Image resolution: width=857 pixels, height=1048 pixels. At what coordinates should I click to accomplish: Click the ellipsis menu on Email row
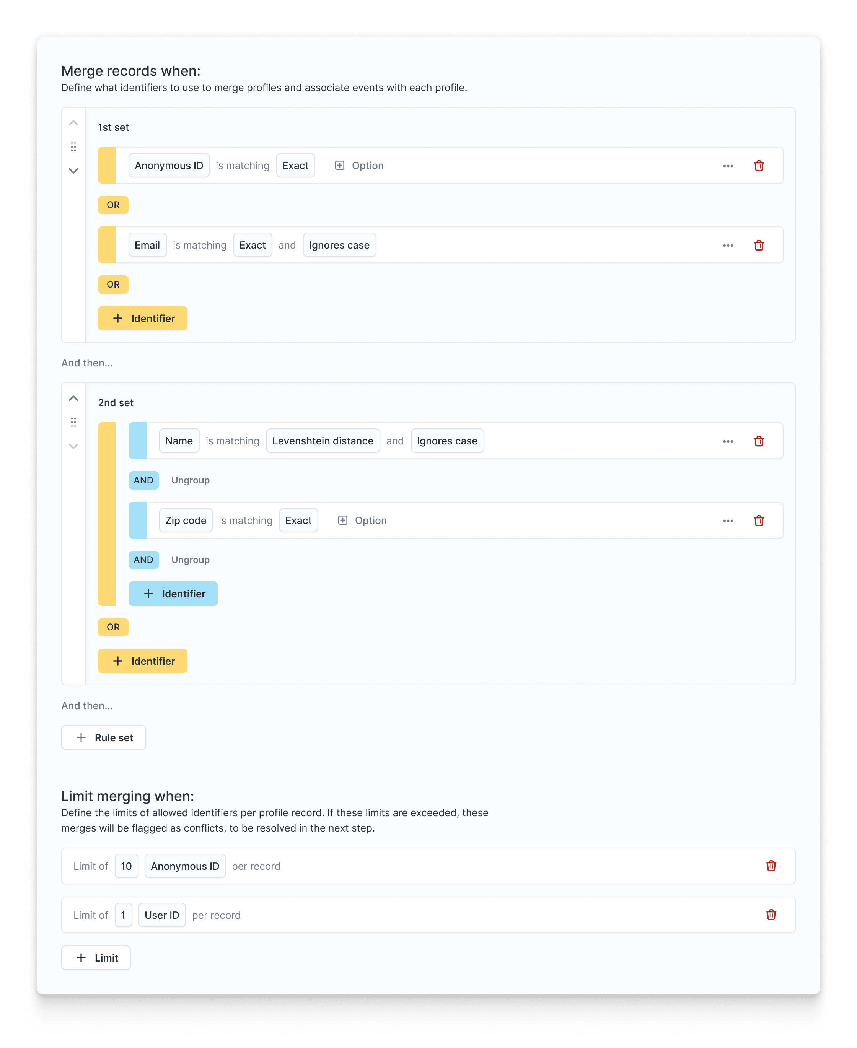click(728, 244)
